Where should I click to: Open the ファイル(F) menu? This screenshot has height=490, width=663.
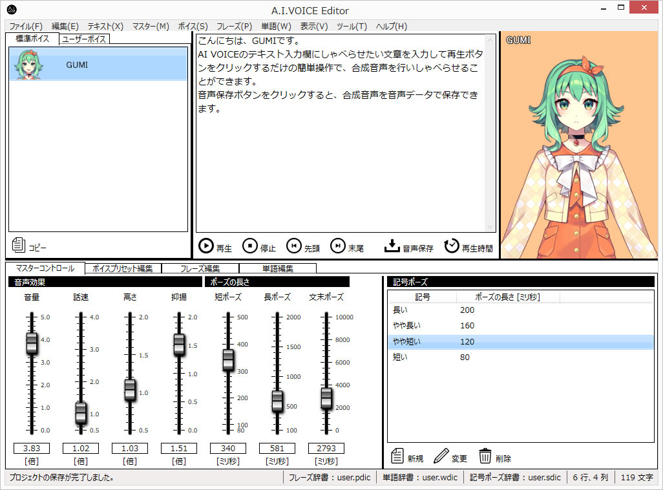tap(26, 27)
